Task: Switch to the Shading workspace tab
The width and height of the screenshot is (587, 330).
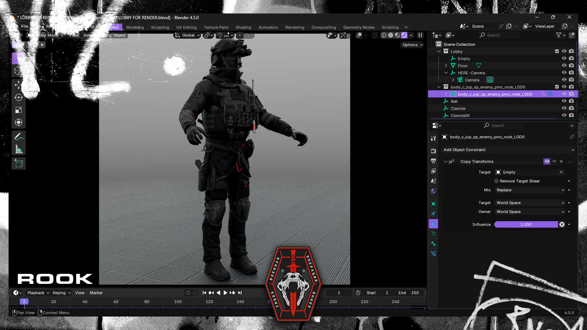Action: point(243,27)
